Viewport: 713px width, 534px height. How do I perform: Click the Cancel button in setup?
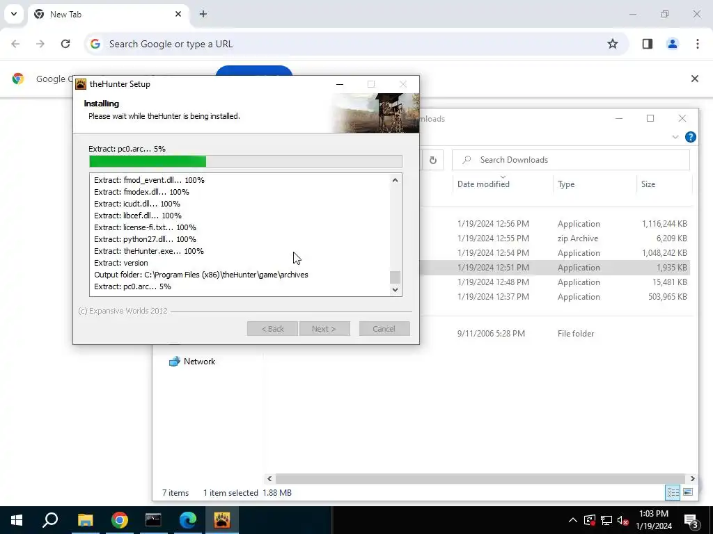384,329
